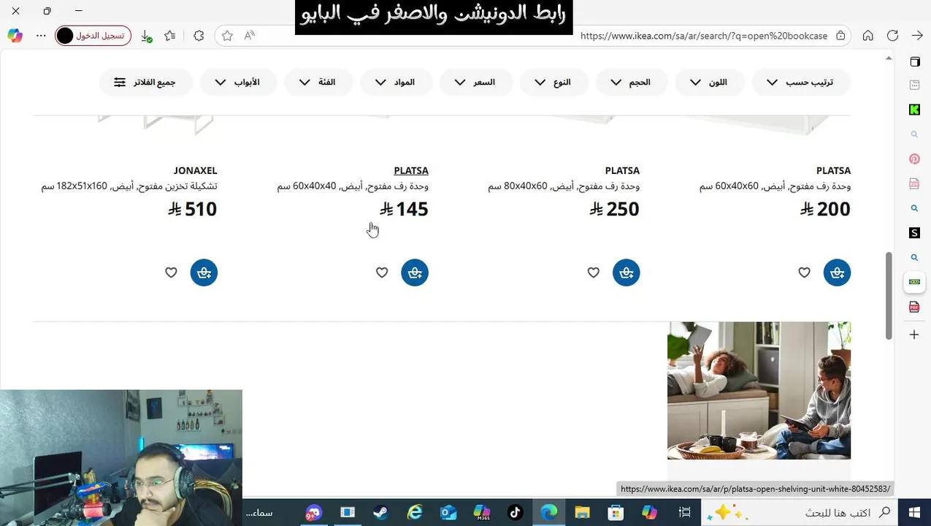This screenshot has width=931, height=526.
Task: Favorite the PLATSA 60x40x60 unit priced 200
Action: point(804,272)
